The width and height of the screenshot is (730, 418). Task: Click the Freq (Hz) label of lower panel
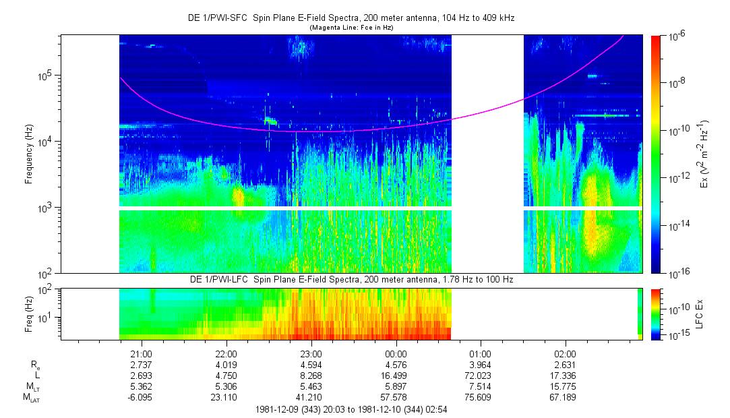29,314
